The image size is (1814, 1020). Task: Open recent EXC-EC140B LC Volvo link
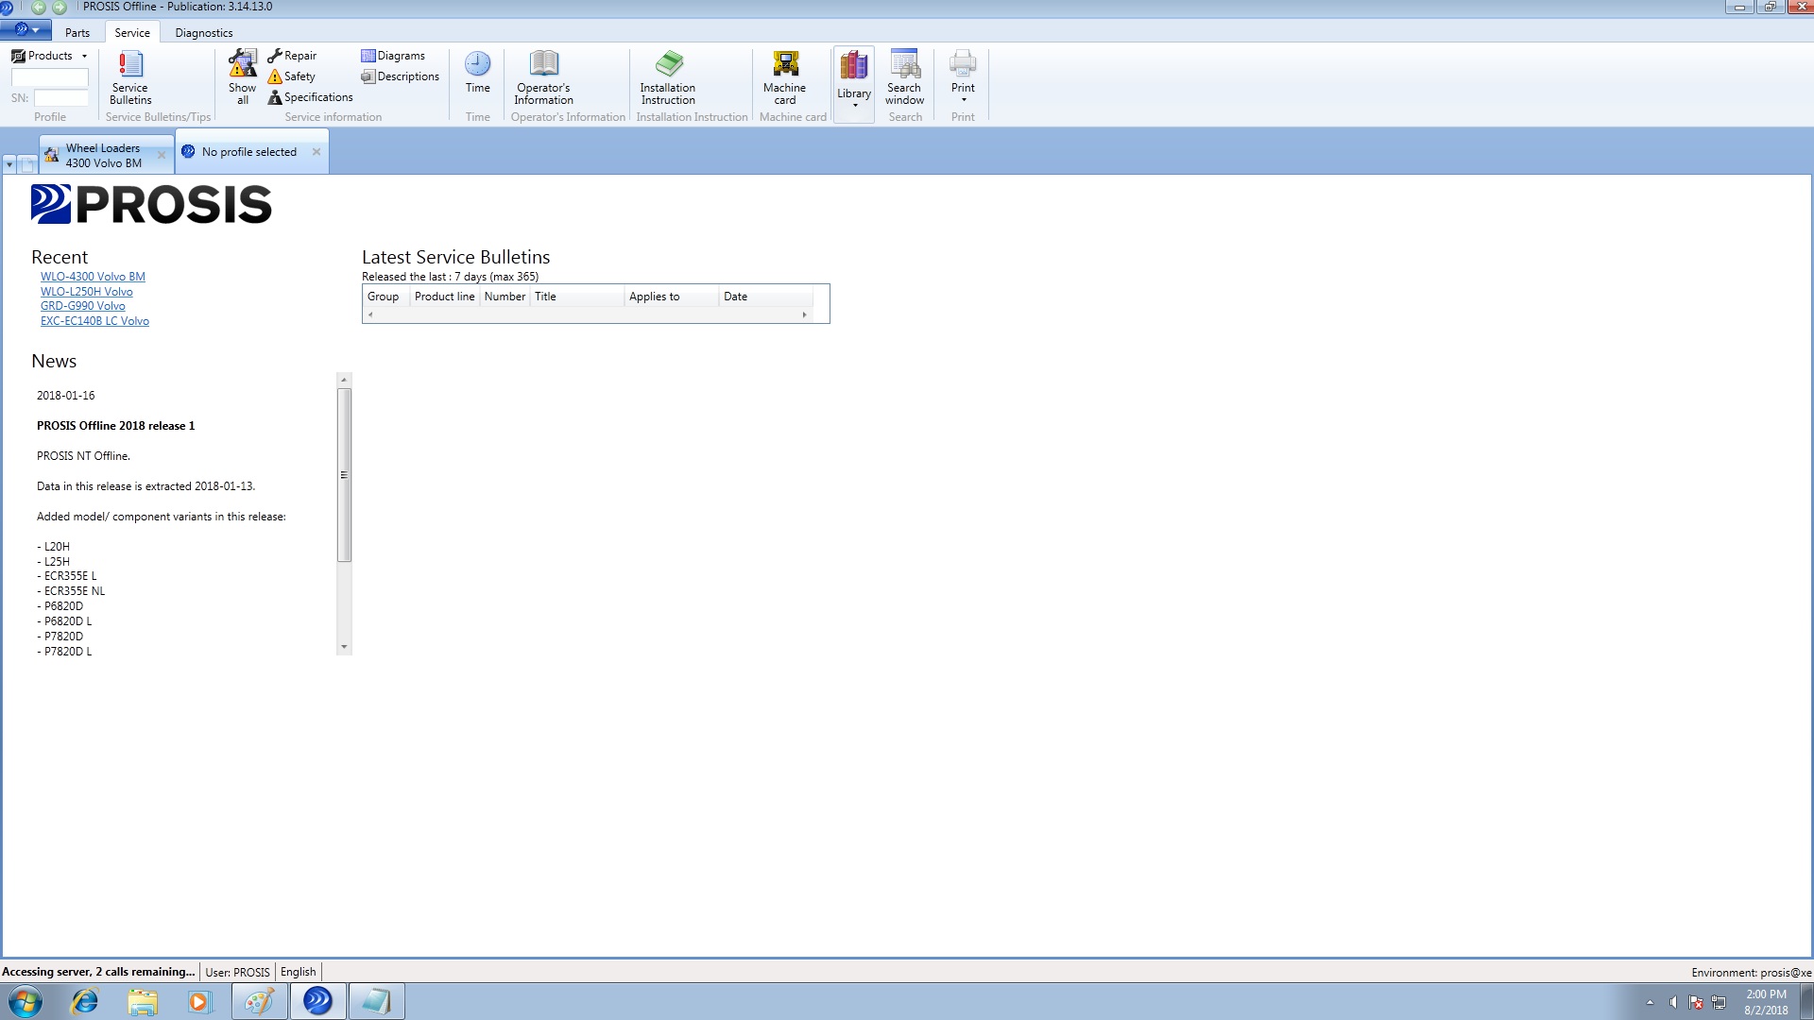[94, 321]
